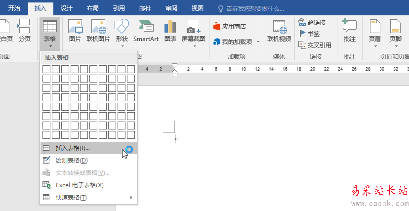Click the bottom-right table grid cell
The height and width of the screenshot is (211, 409).
pos(131,135)
